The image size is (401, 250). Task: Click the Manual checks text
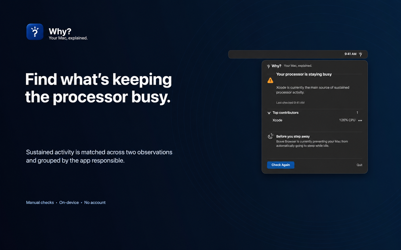coord(40,203)
